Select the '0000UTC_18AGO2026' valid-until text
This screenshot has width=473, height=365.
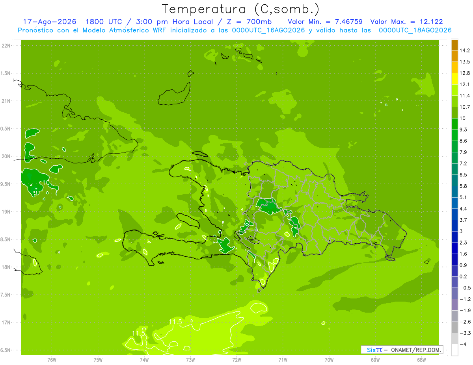point(415,30)
